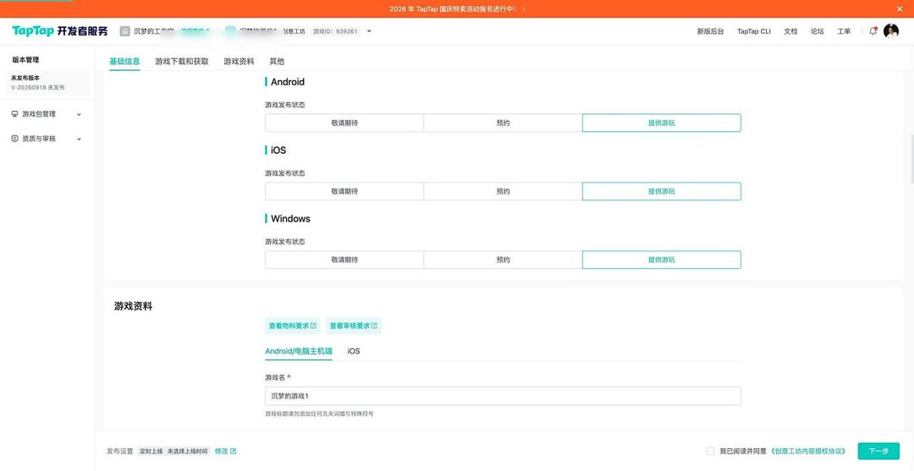Click the 2026 国庆特卖活动 banner text

pos(452,8)
